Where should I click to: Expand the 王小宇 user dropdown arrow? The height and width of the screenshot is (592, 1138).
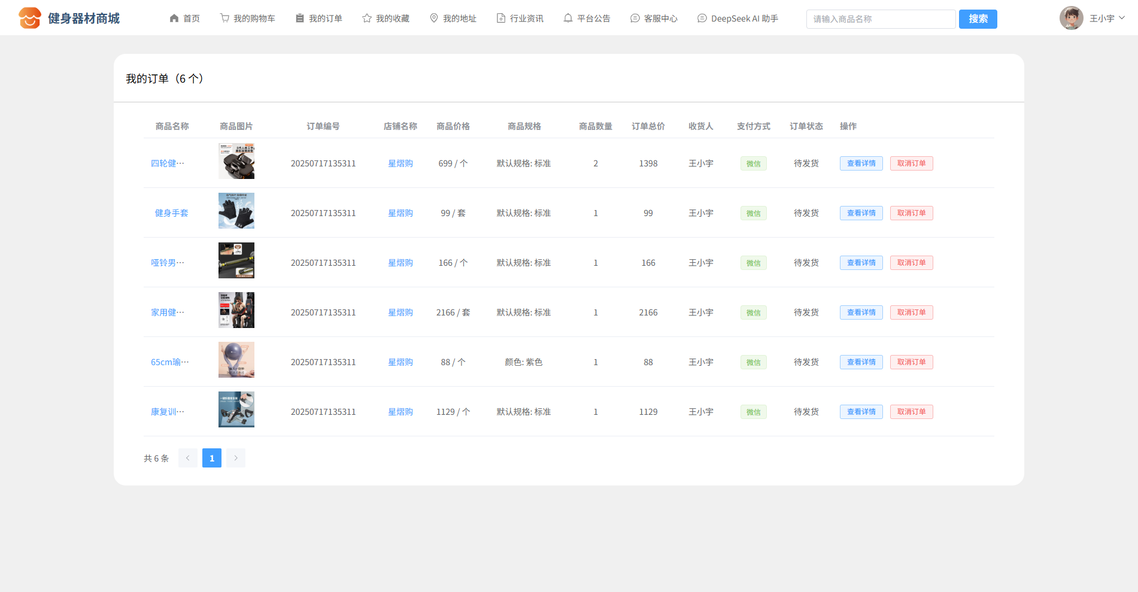click(1122, 18)
